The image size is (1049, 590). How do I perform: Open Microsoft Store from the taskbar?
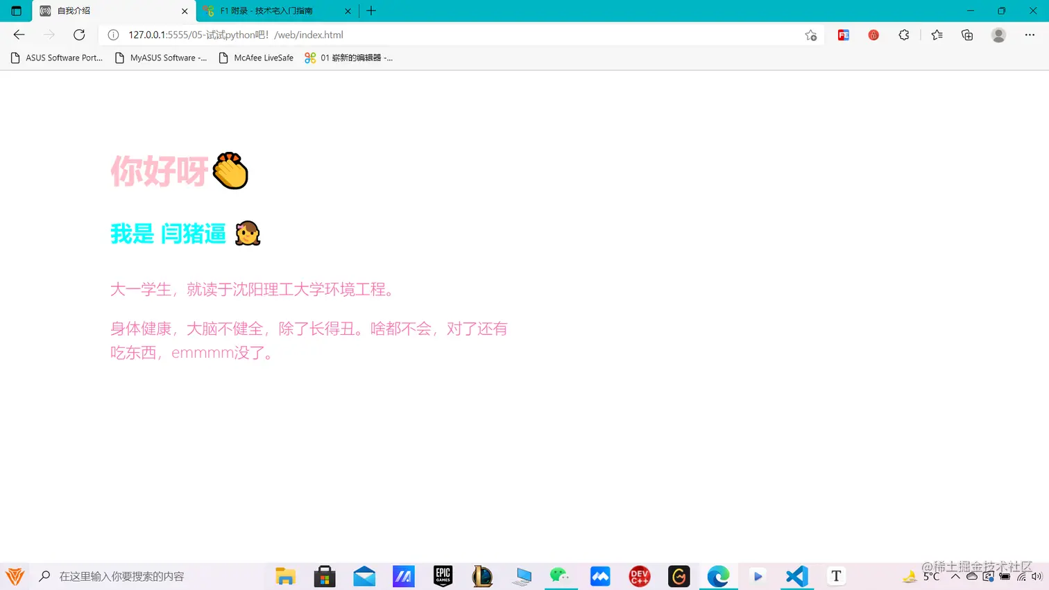(325, 576)
